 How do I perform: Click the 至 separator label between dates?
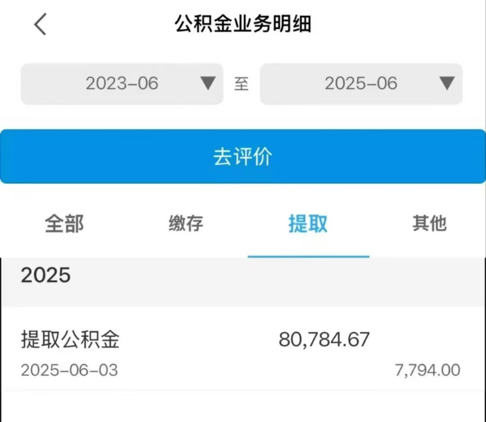tap(242, 84)
